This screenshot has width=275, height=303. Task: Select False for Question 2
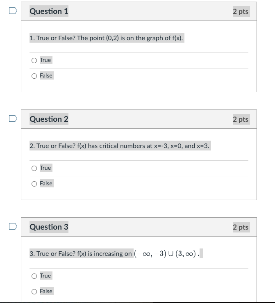point(34,184)
